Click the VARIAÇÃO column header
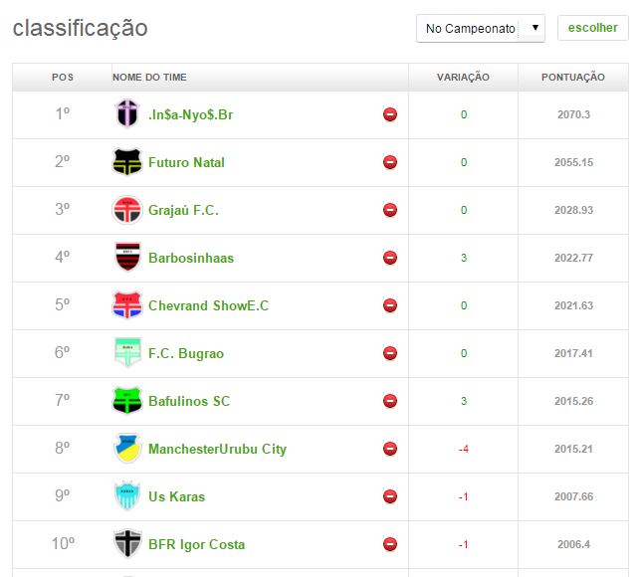638x577 pixels. (x=463, y=78)
